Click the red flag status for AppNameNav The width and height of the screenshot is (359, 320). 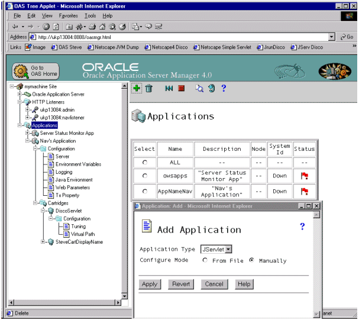304,192
